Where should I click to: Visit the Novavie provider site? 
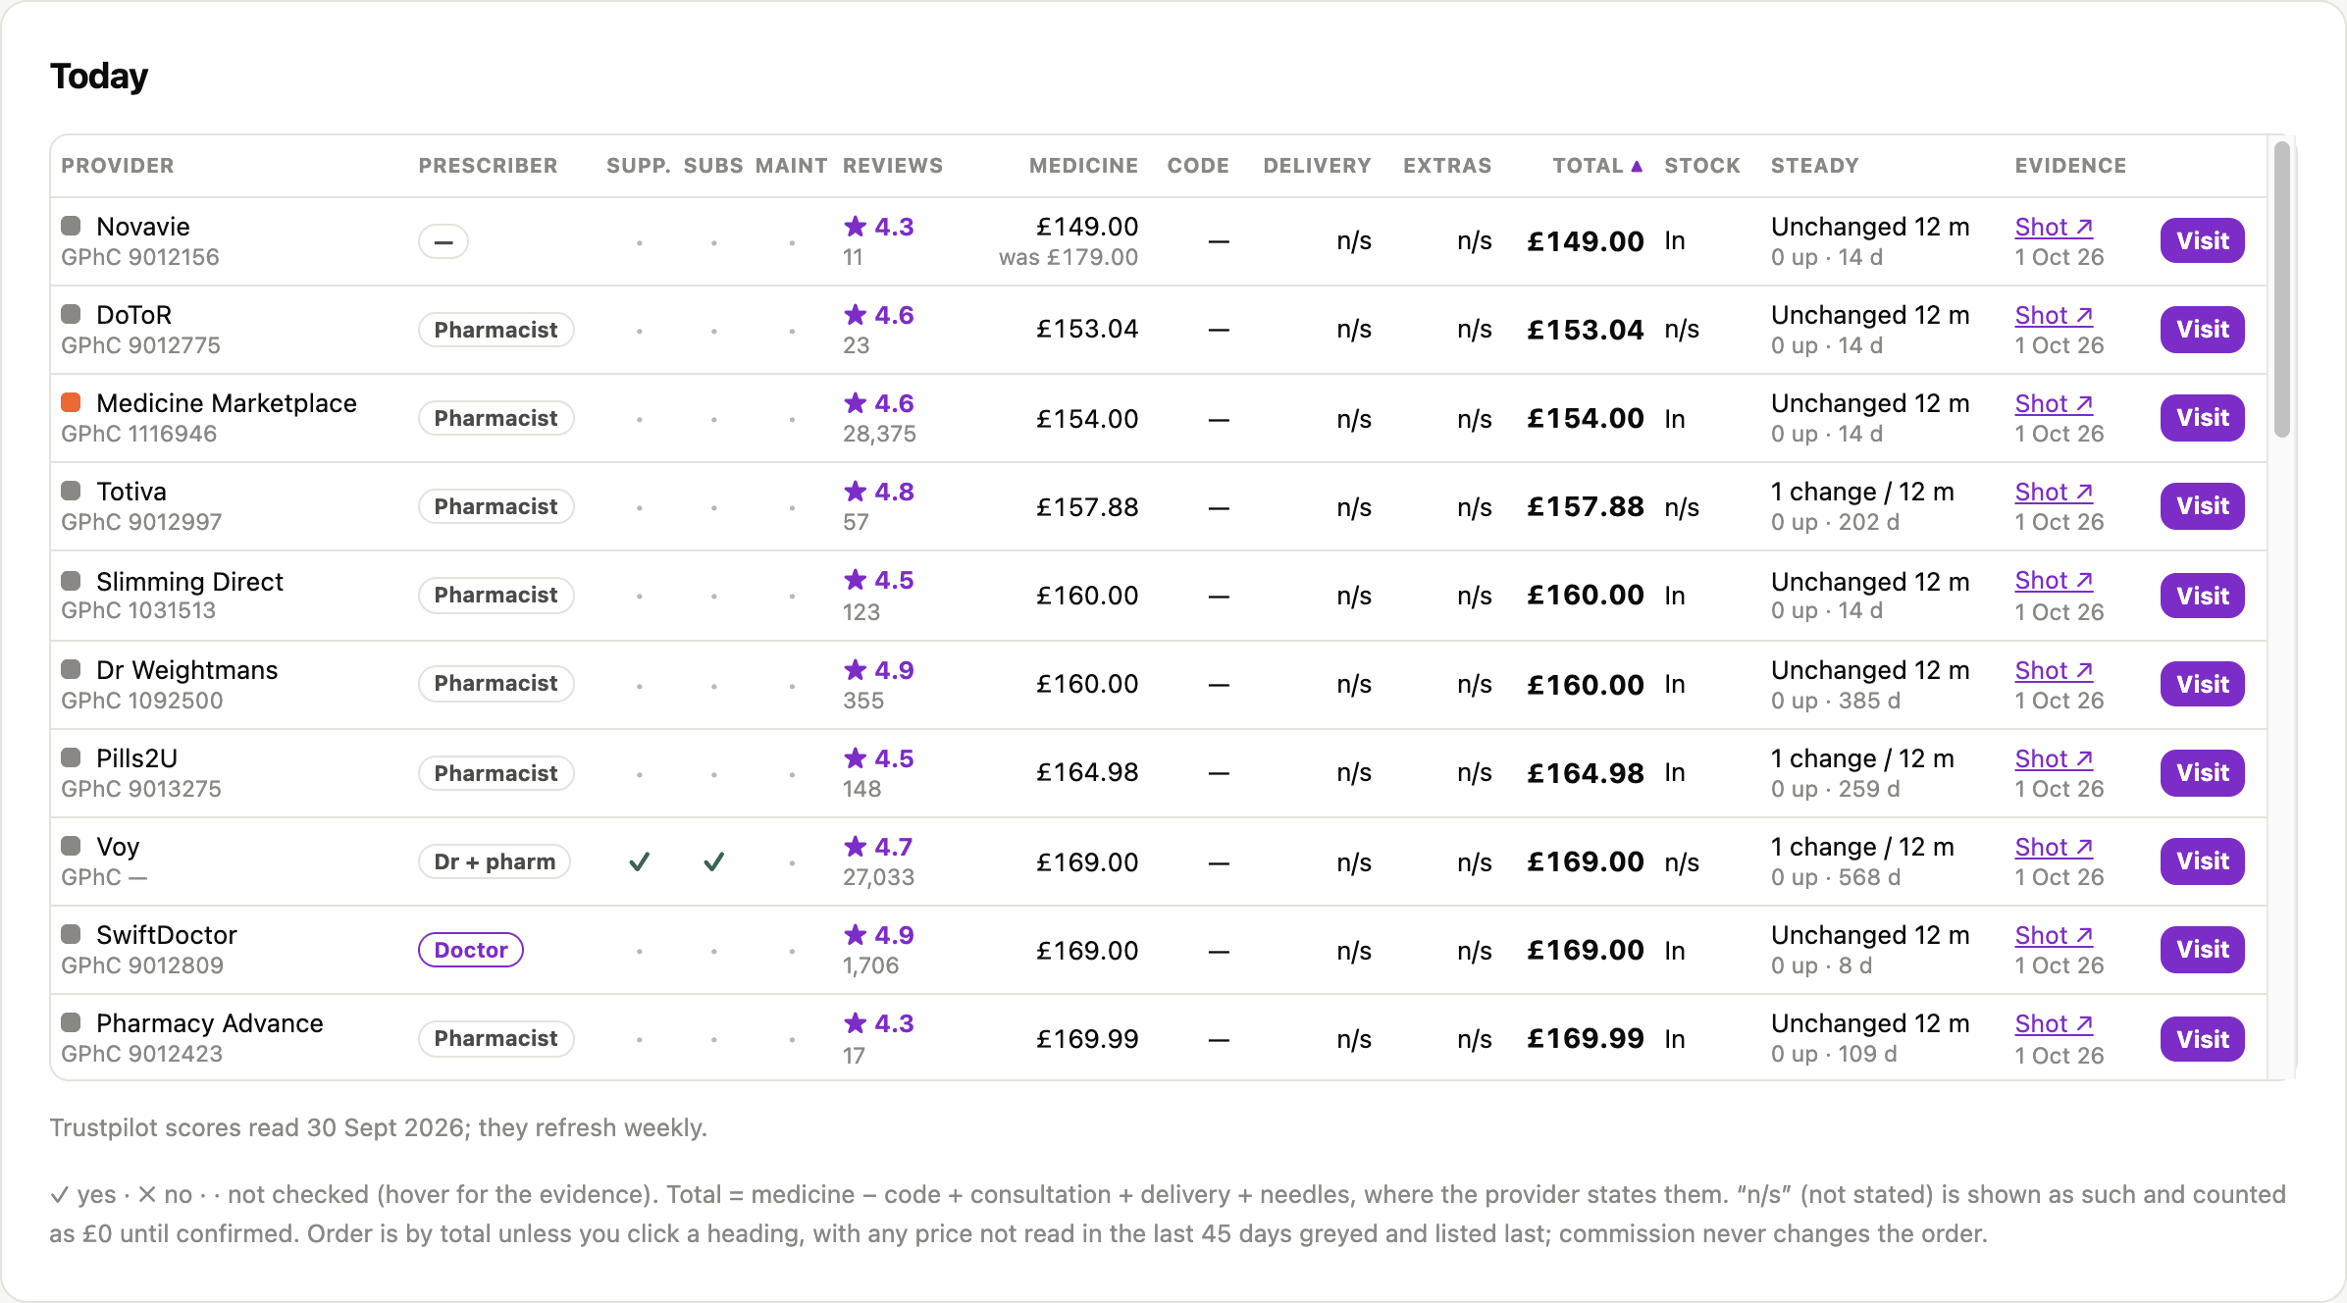[x=2202, y=241]
